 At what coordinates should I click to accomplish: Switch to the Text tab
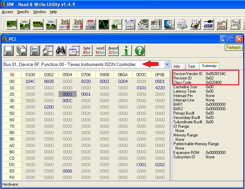191,66
